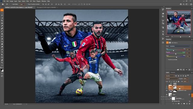Viewport: 193px width, 109px height.
Task: Adjust the Cyan-Red slider handle
Action: (174, 51)
